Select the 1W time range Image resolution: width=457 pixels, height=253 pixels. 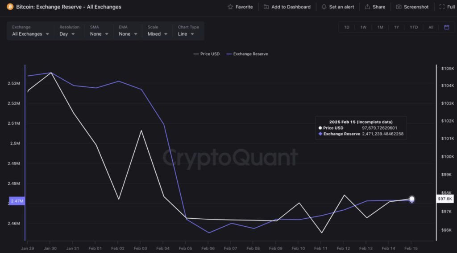click(363, 27)
